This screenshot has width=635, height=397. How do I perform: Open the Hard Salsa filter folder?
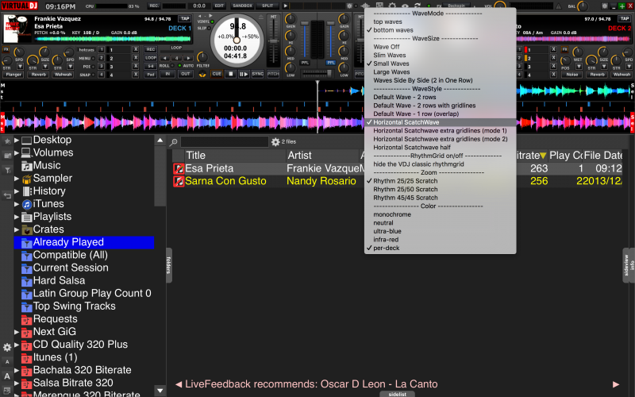click(x=59, y=280)
